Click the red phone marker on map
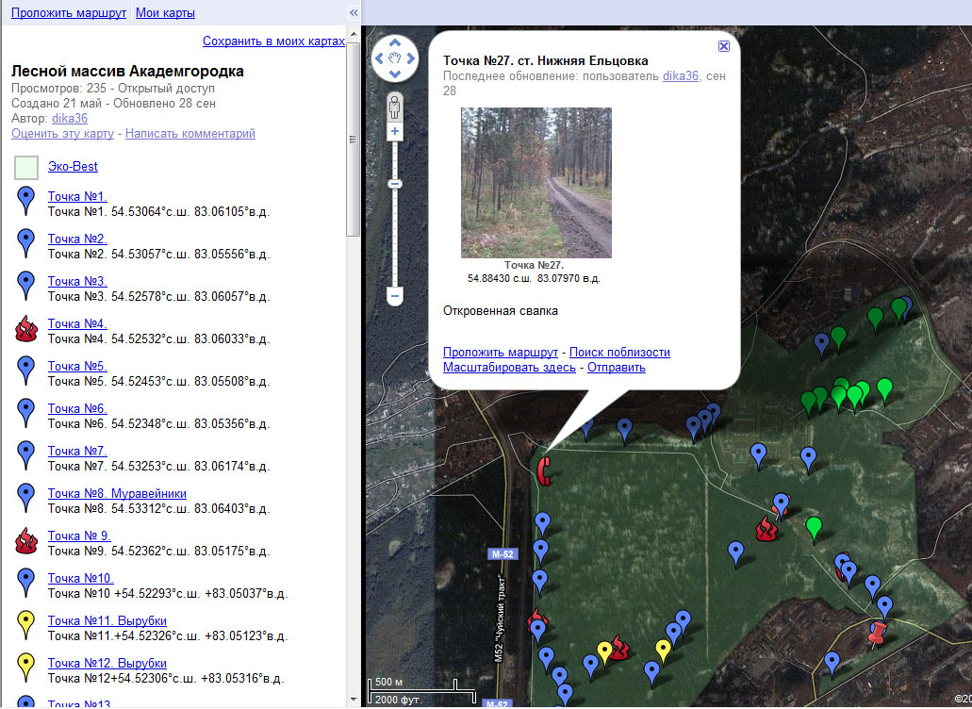Image resolution: width=972 pixels, height=709 pixels. click(x=544, y=469)
